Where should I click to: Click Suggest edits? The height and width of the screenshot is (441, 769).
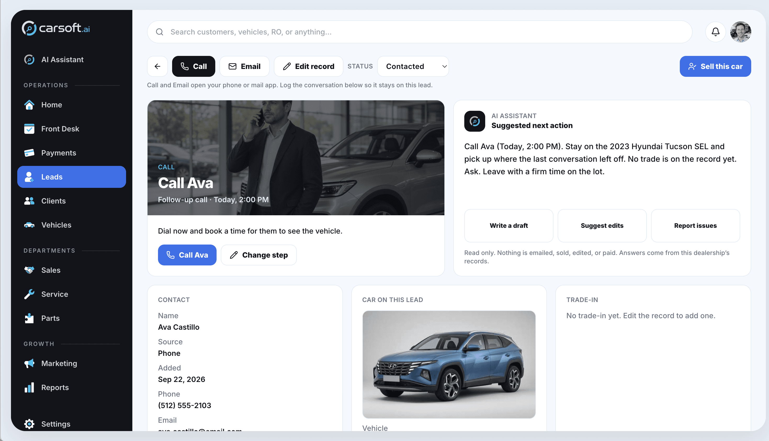602,226
